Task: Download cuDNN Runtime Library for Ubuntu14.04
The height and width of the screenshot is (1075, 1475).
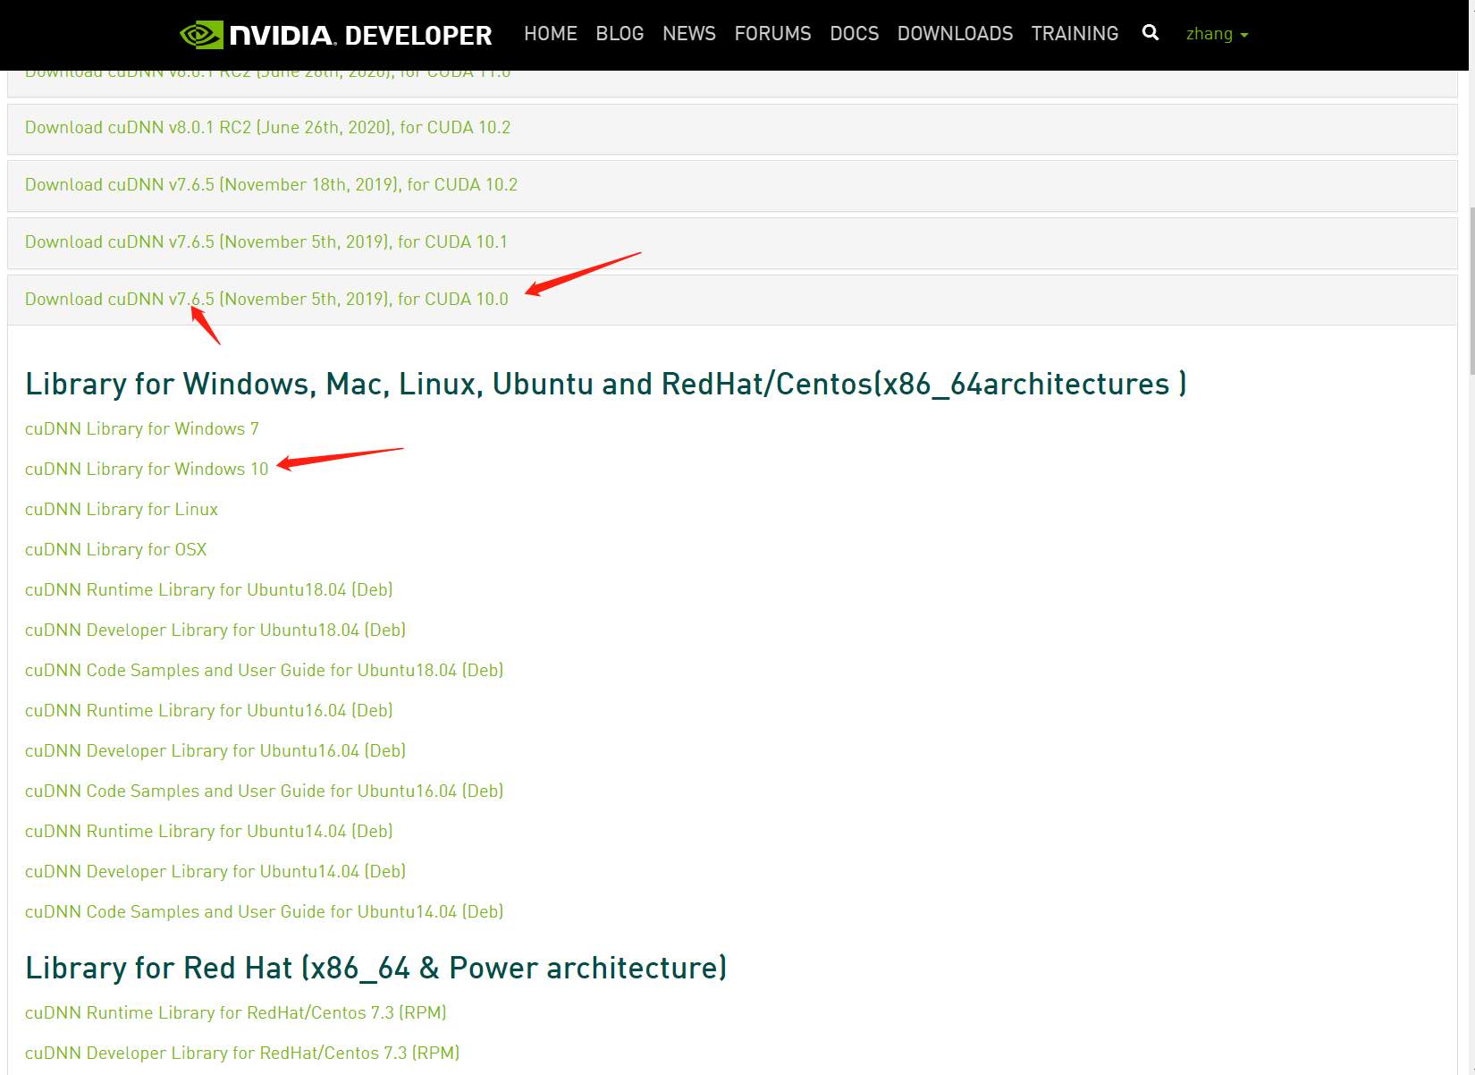Action: [x=209, y=832]
